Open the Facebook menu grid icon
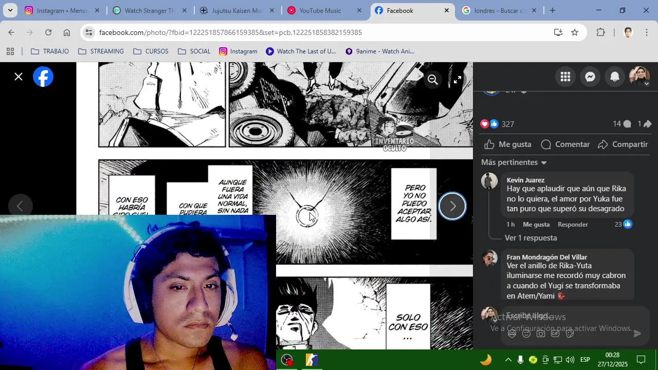The height and width of the screenshot is (370, 658). 565,77
